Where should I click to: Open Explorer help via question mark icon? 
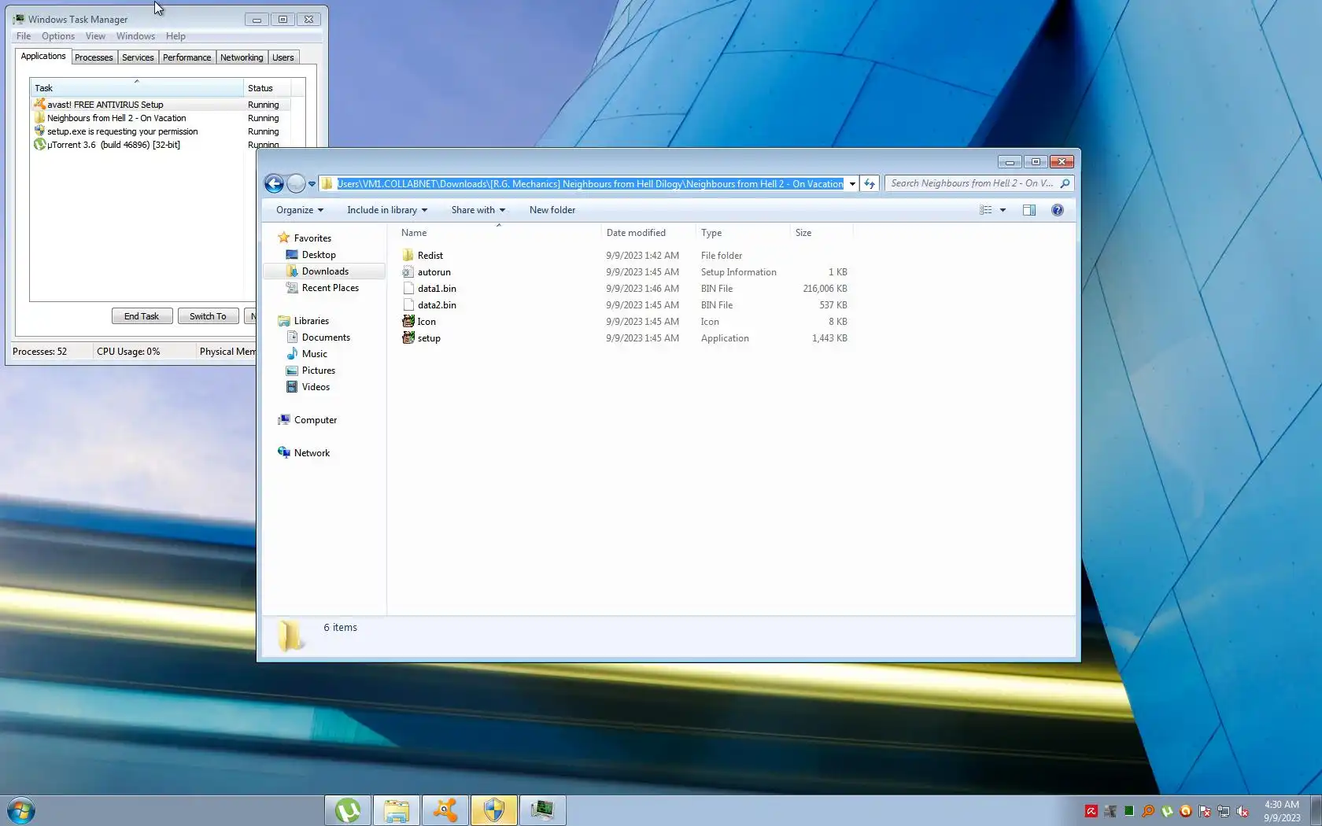tap(1058, 210)
